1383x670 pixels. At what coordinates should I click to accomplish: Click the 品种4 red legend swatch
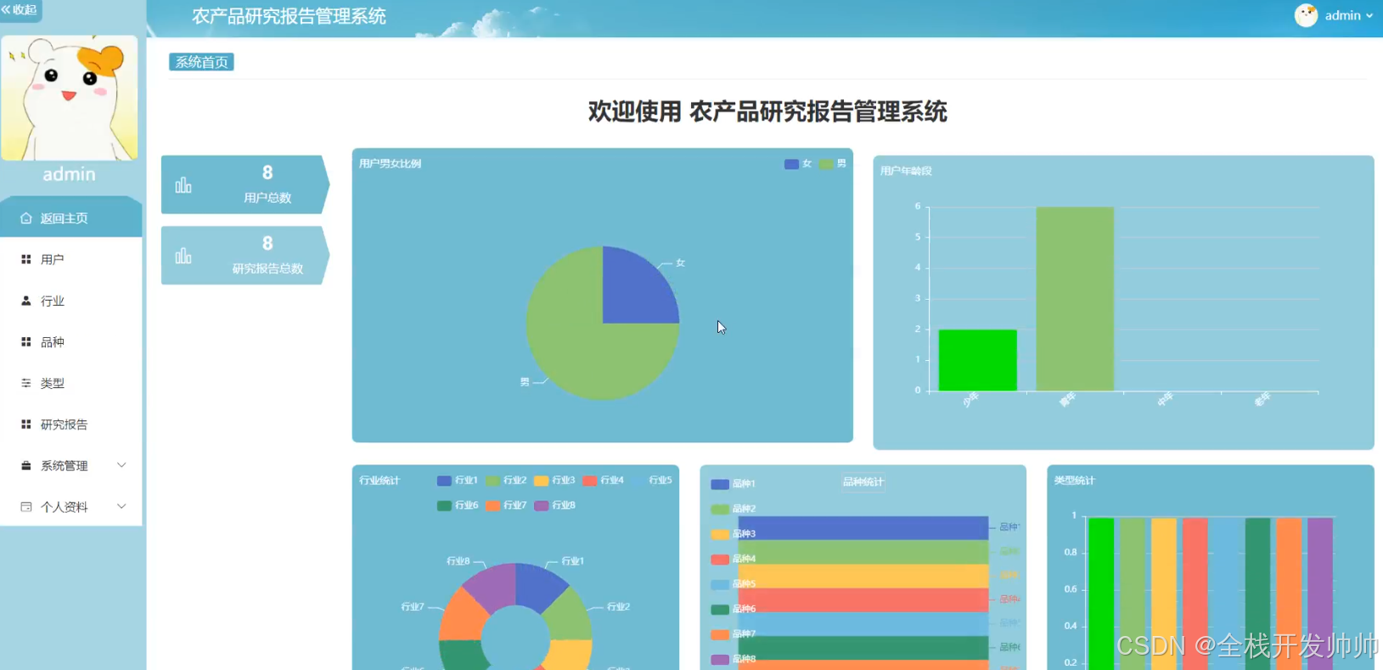[720, 559]
